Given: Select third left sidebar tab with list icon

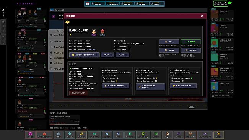Looking at the screenshot, I should 3,40.
